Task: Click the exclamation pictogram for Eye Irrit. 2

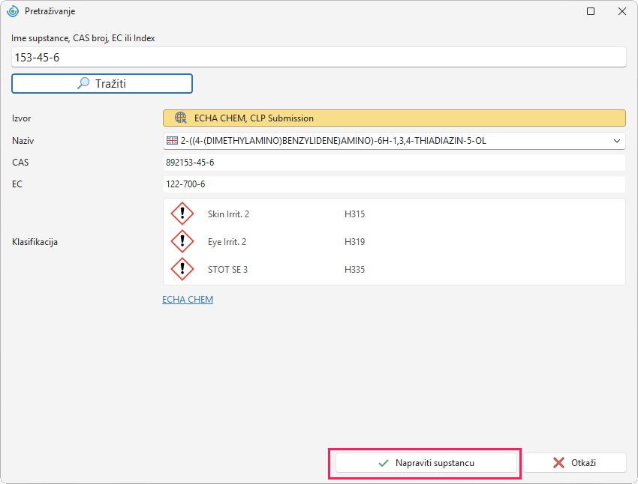Action: point(182,241)
